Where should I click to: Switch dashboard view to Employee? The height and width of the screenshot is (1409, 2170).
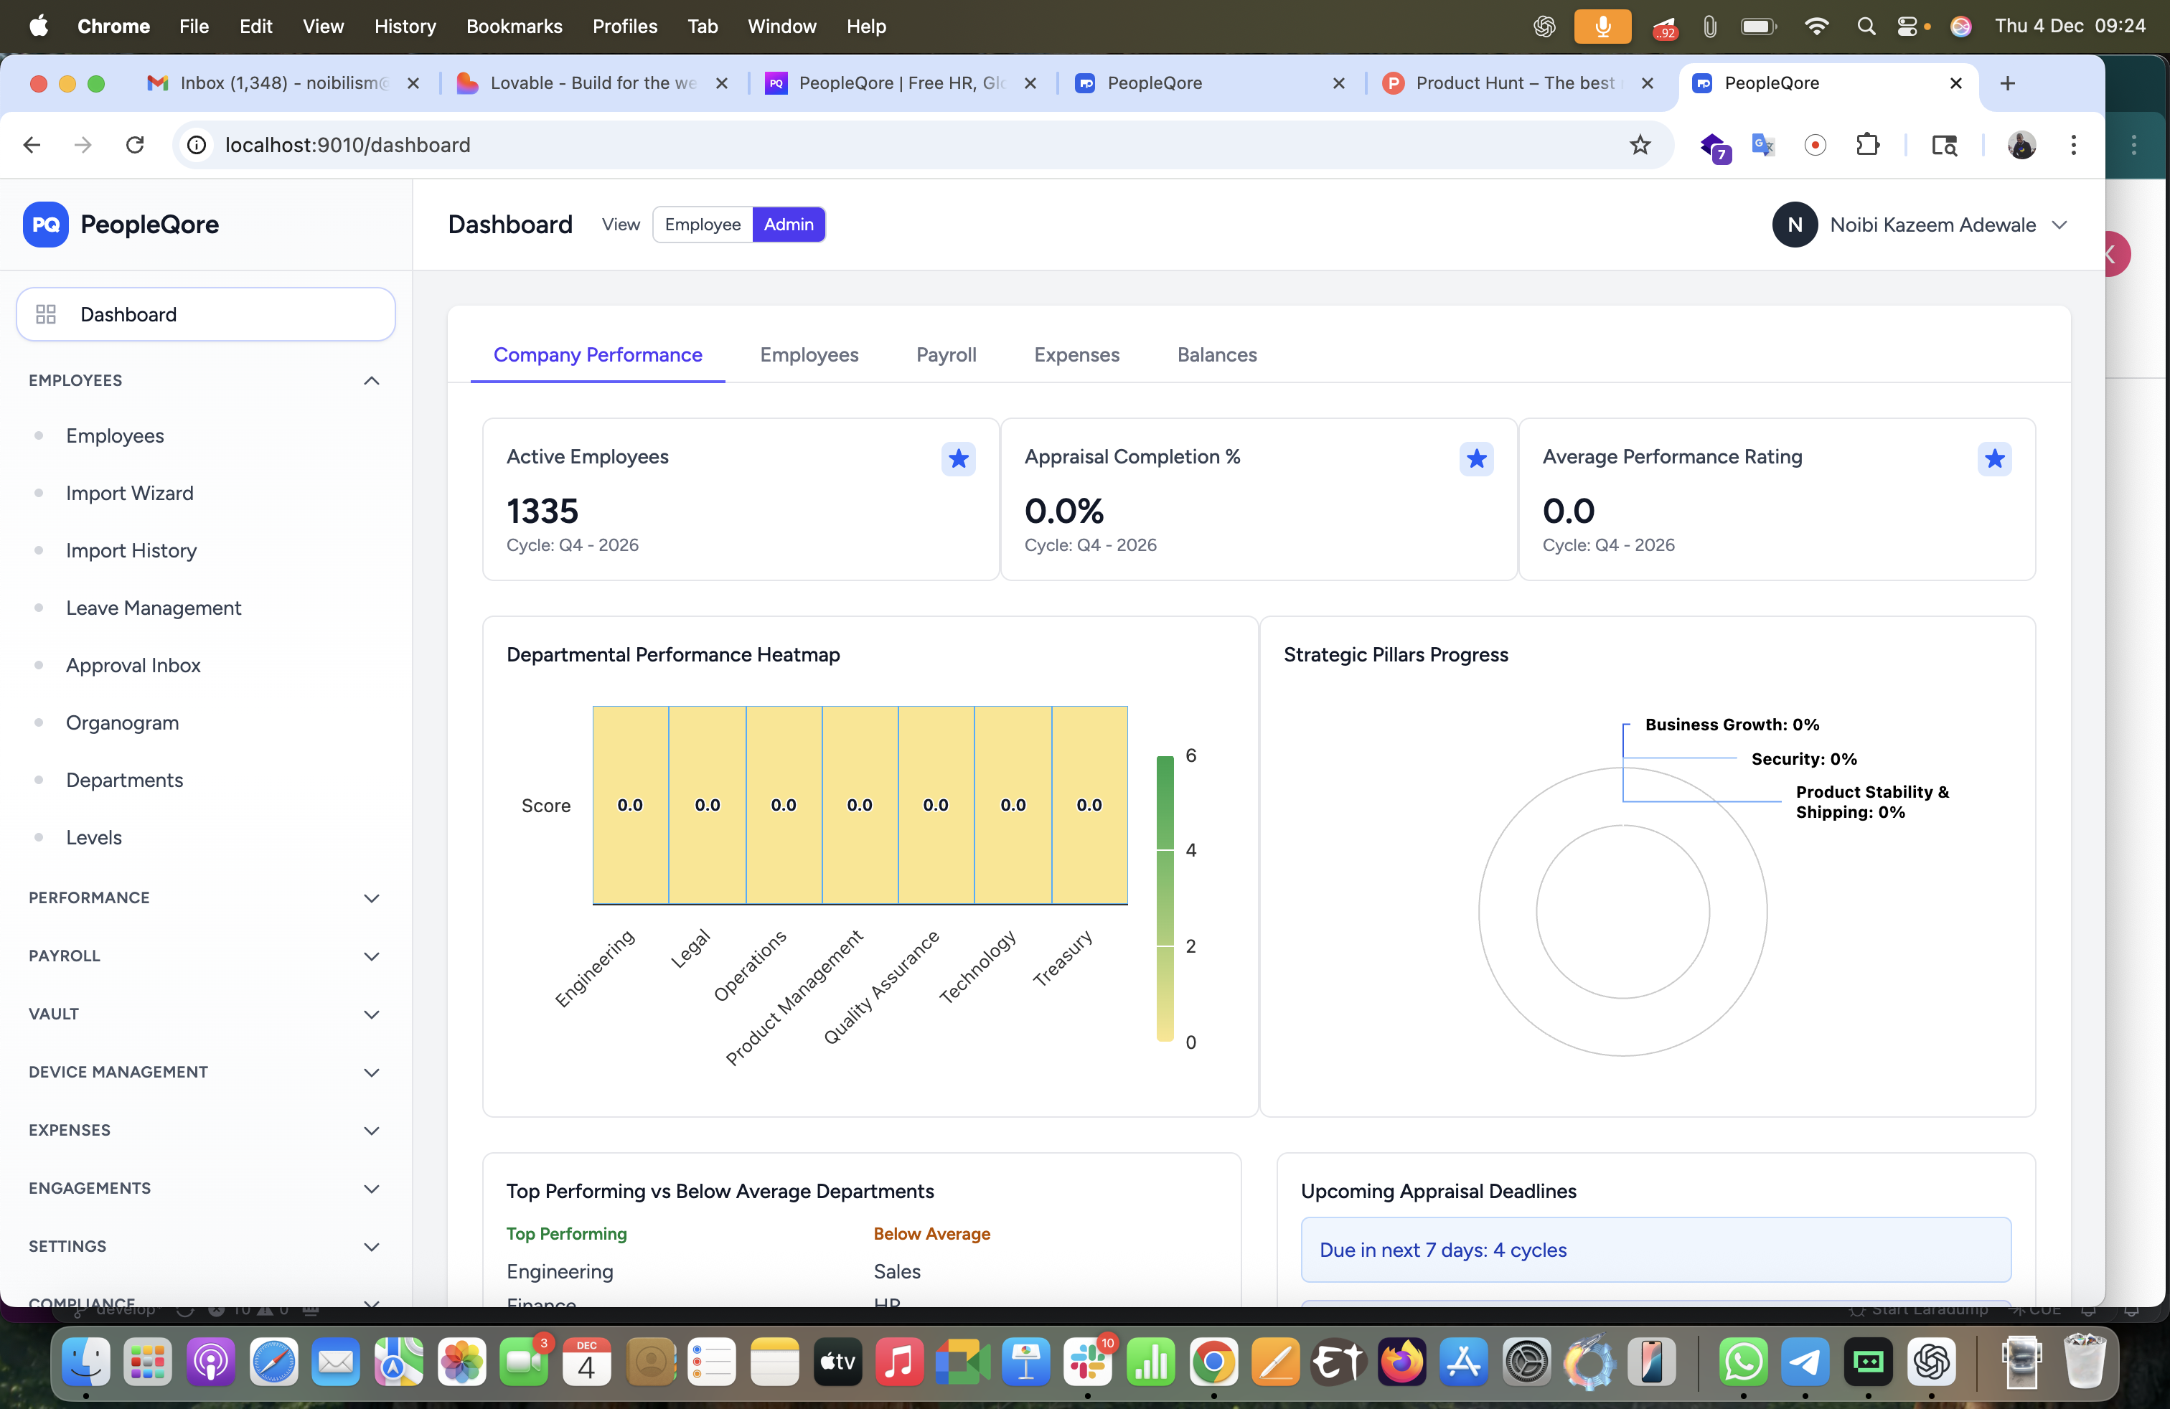click(702, 225)
